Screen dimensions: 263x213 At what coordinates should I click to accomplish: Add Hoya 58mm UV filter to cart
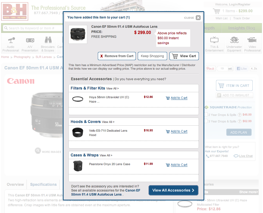179,98
